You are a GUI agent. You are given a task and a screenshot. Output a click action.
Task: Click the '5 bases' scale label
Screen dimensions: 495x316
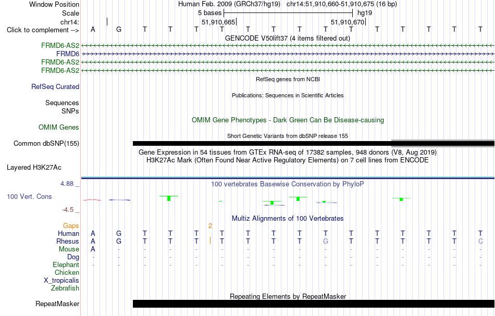coord(209,13)
